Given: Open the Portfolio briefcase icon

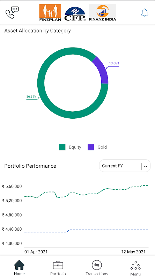Looking at the screenshot, I should pyautogui.click(x=58, y=265).
